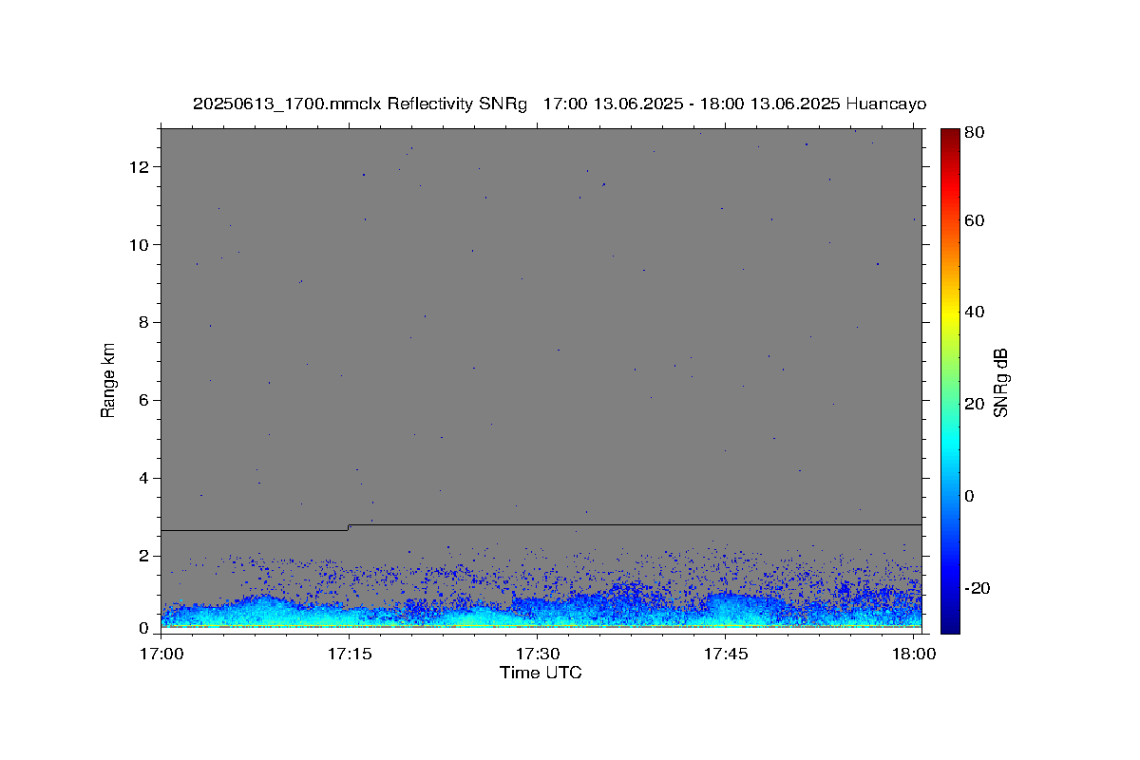
Task: Click the 17:00 time tick label
Action: [x=161, y=655]
